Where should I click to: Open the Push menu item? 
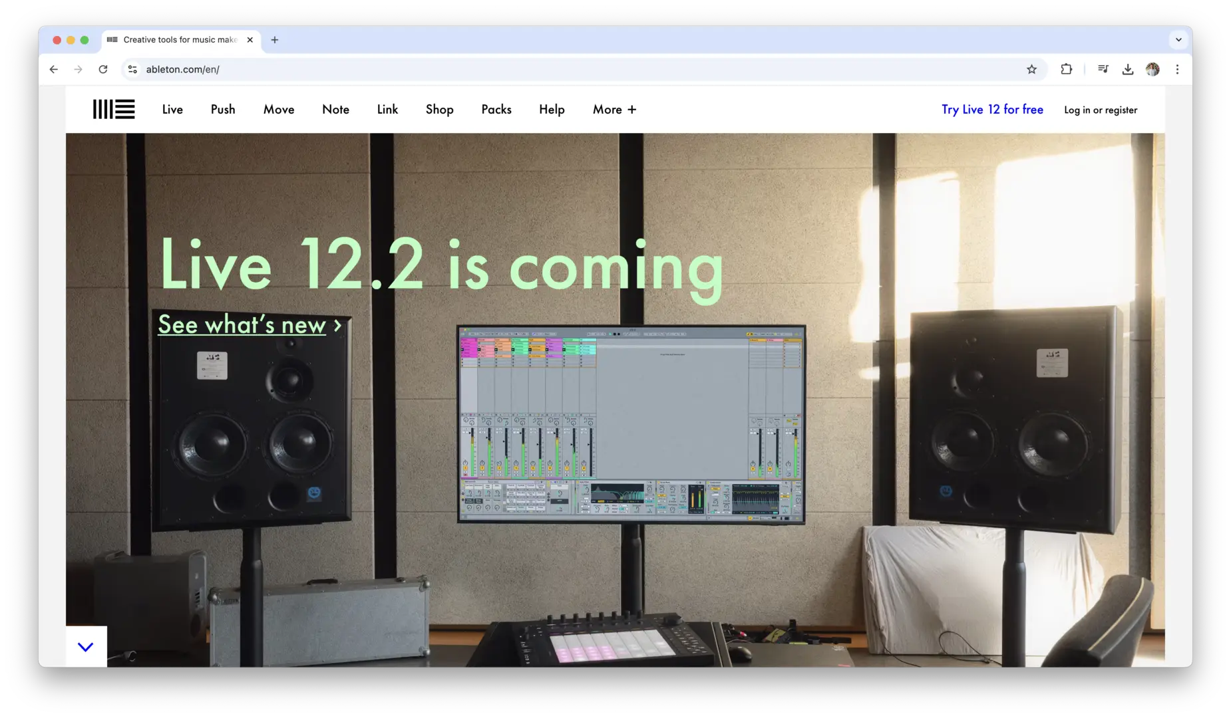tap(223, 110)
